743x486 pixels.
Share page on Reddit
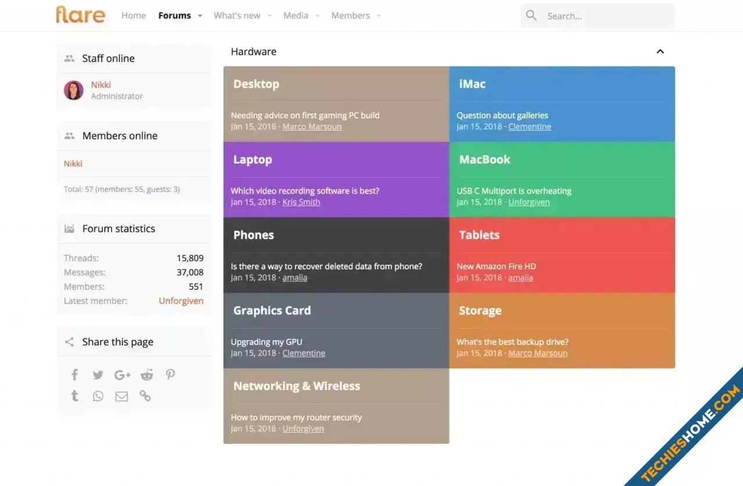click(147, 375)
